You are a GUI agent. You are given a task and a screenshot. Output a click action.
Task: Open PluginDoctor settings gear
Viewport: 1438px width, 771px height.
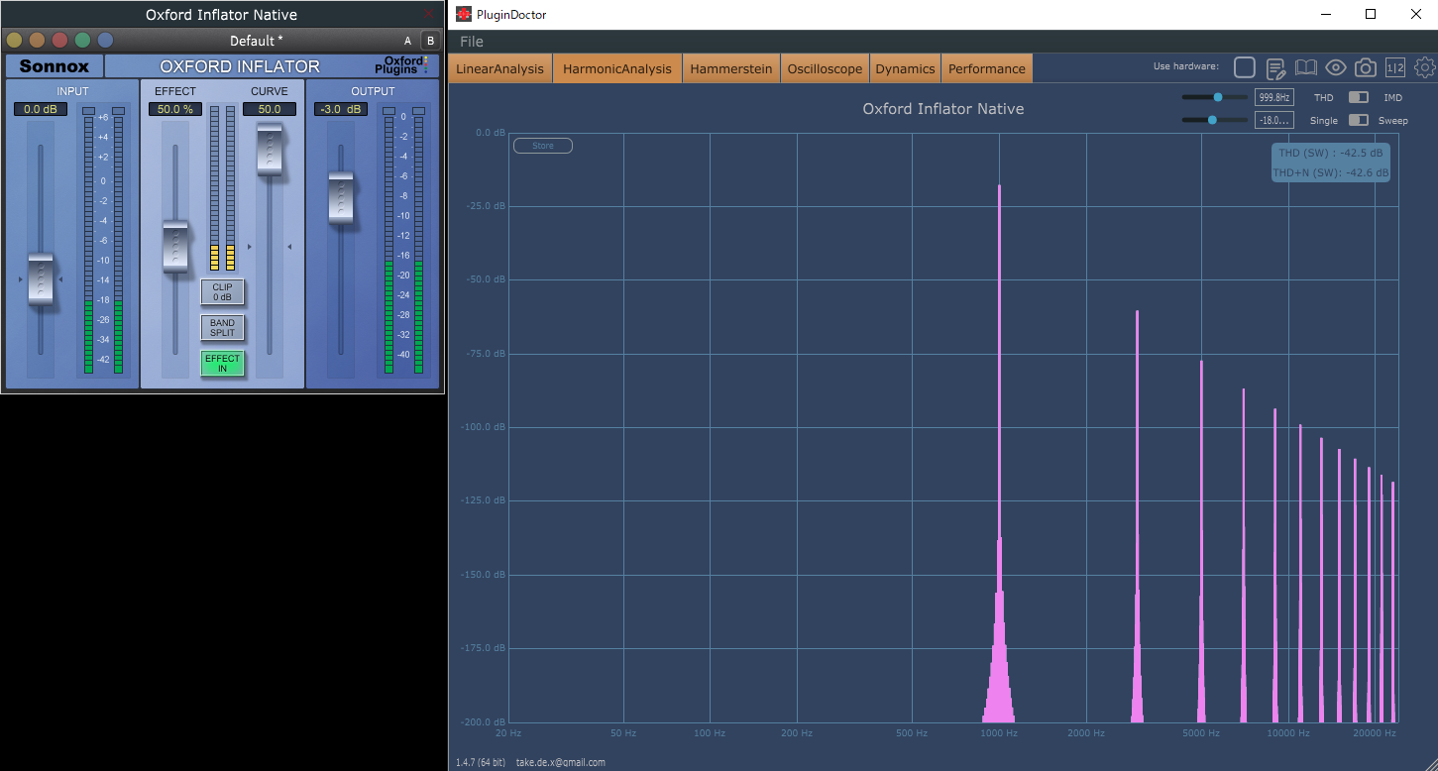point(1425,67)
